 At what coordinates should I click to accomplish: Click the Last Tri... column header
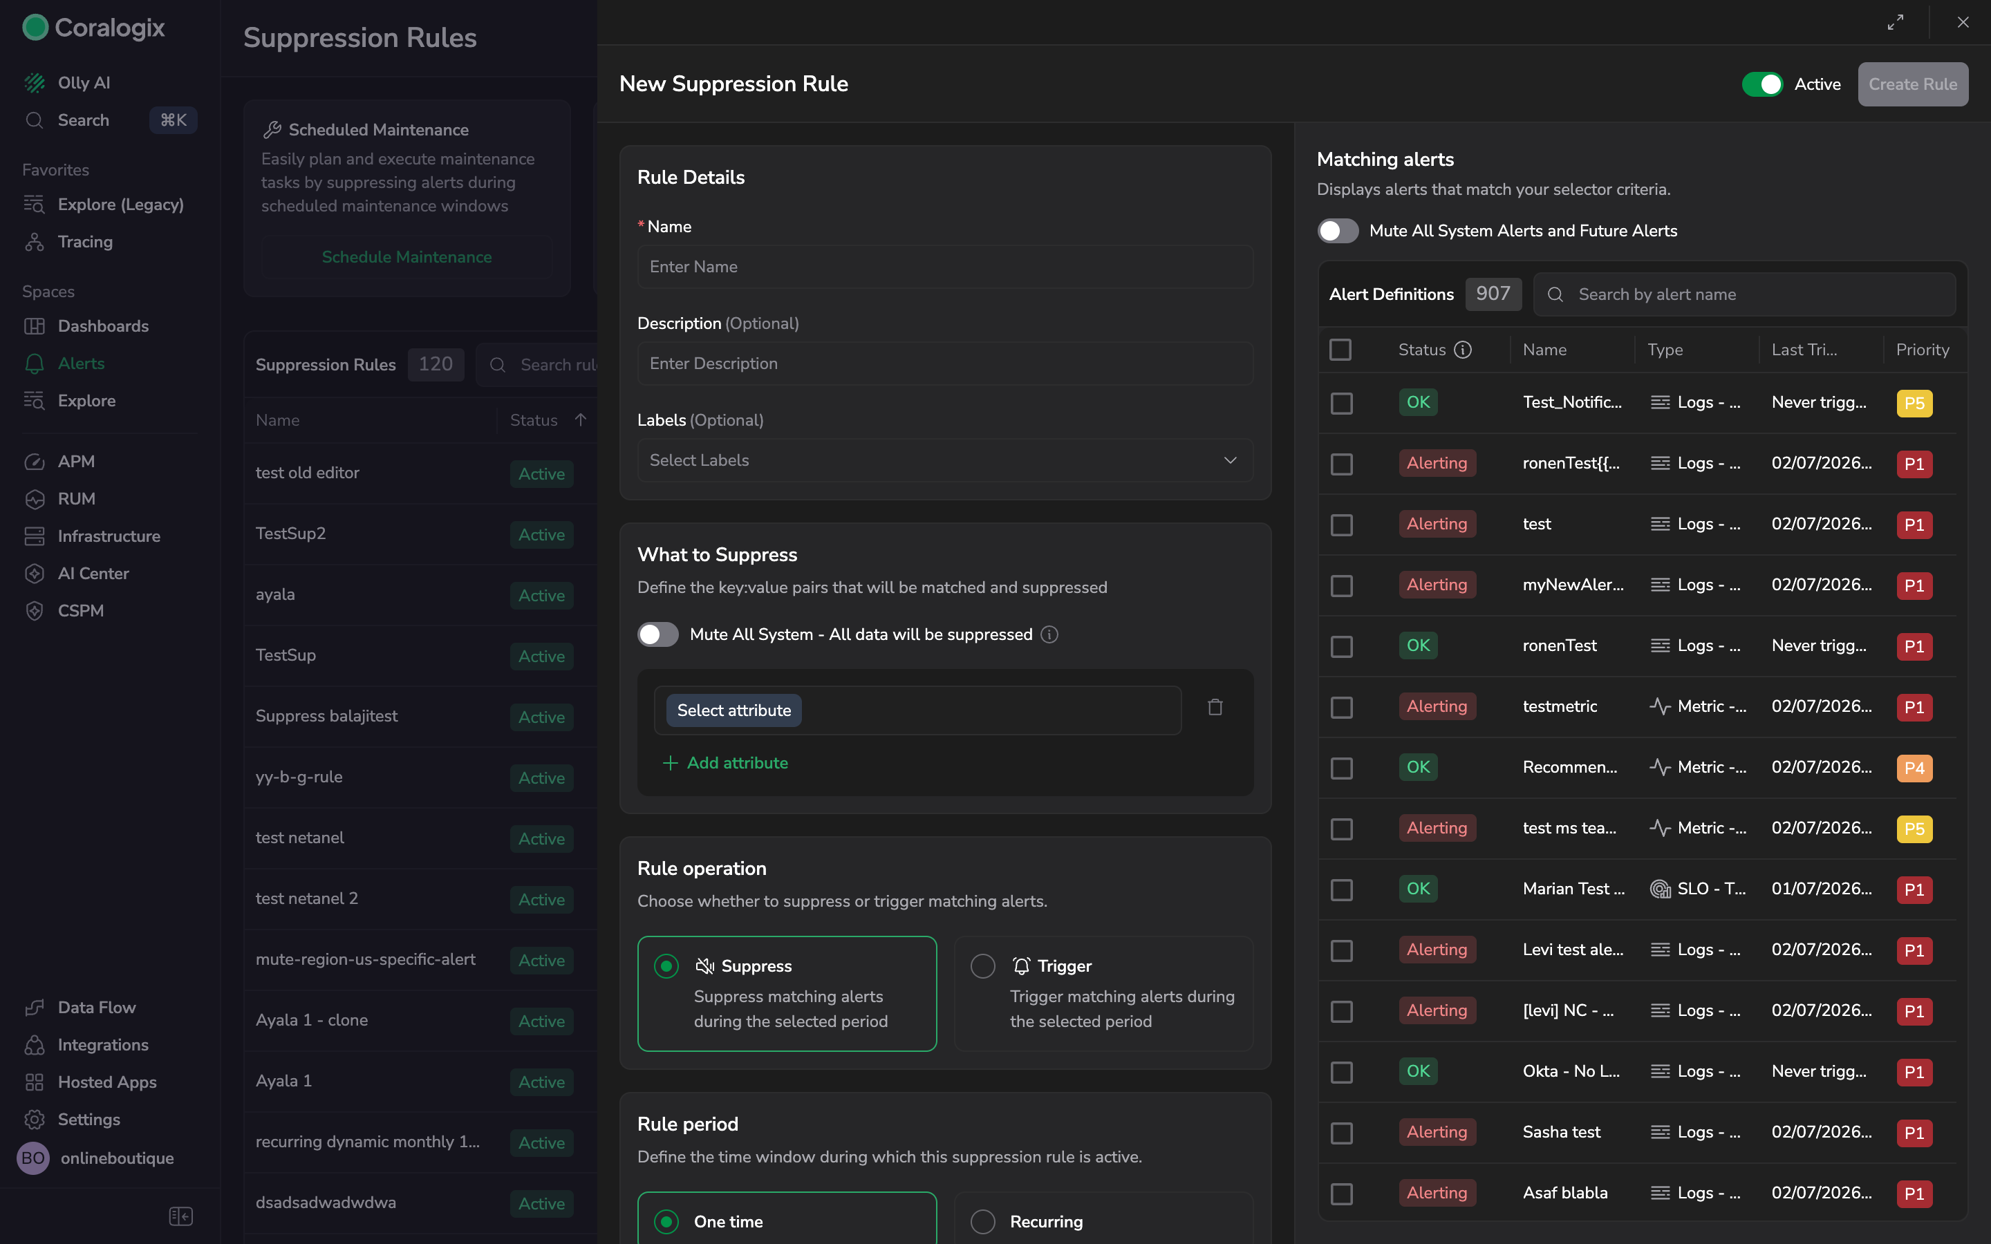click(x=1804, y=350)
